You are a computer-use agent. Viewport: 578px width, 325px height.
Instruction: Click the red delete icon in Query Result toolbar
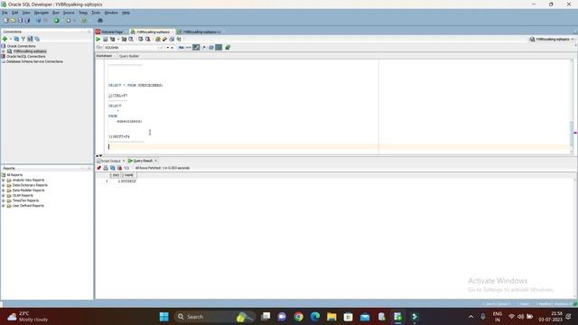click(x=119, y=168)
